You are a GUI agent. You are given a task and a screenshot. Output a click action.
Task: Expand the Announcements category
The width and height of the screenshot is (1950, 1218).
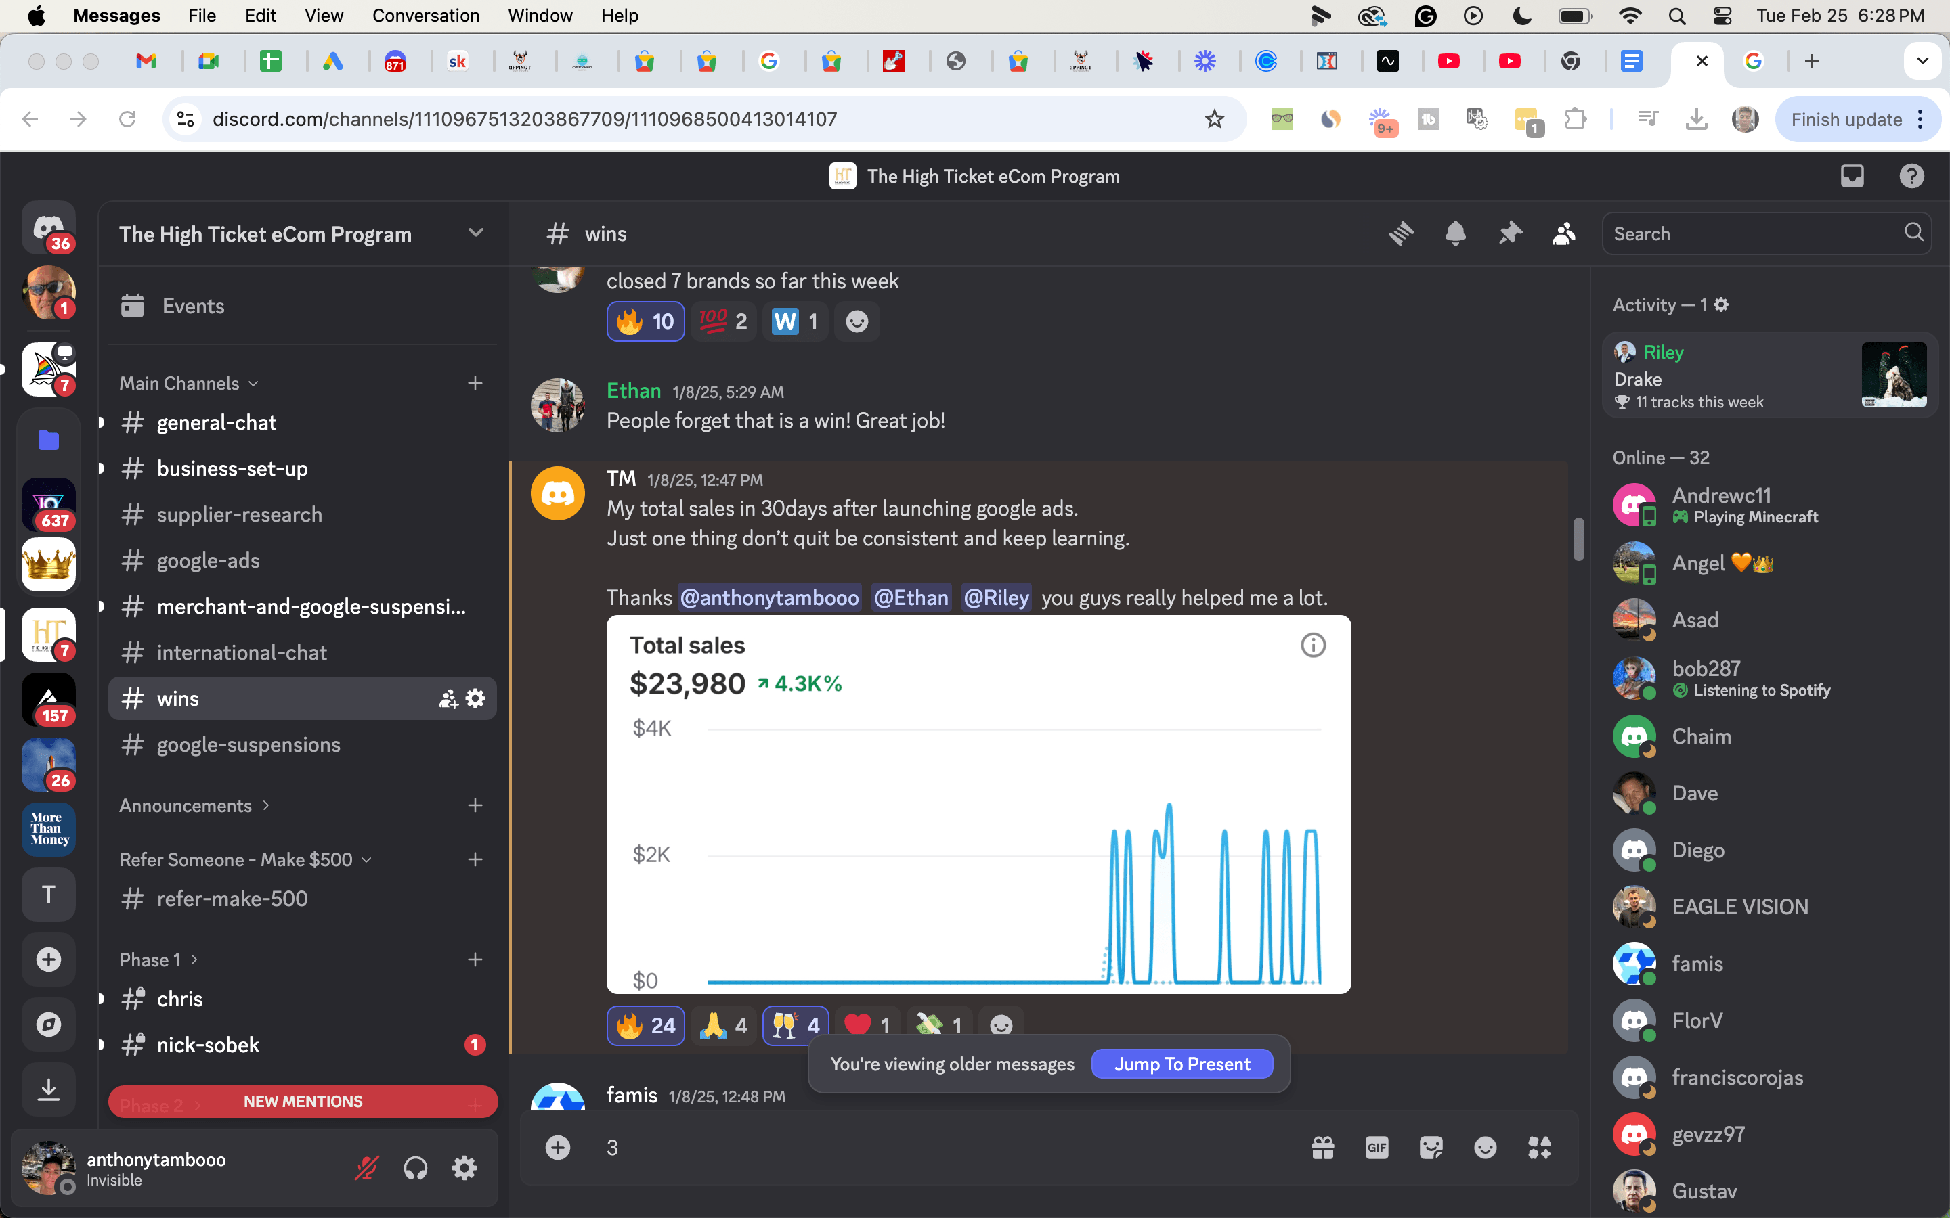coord(194,805)
